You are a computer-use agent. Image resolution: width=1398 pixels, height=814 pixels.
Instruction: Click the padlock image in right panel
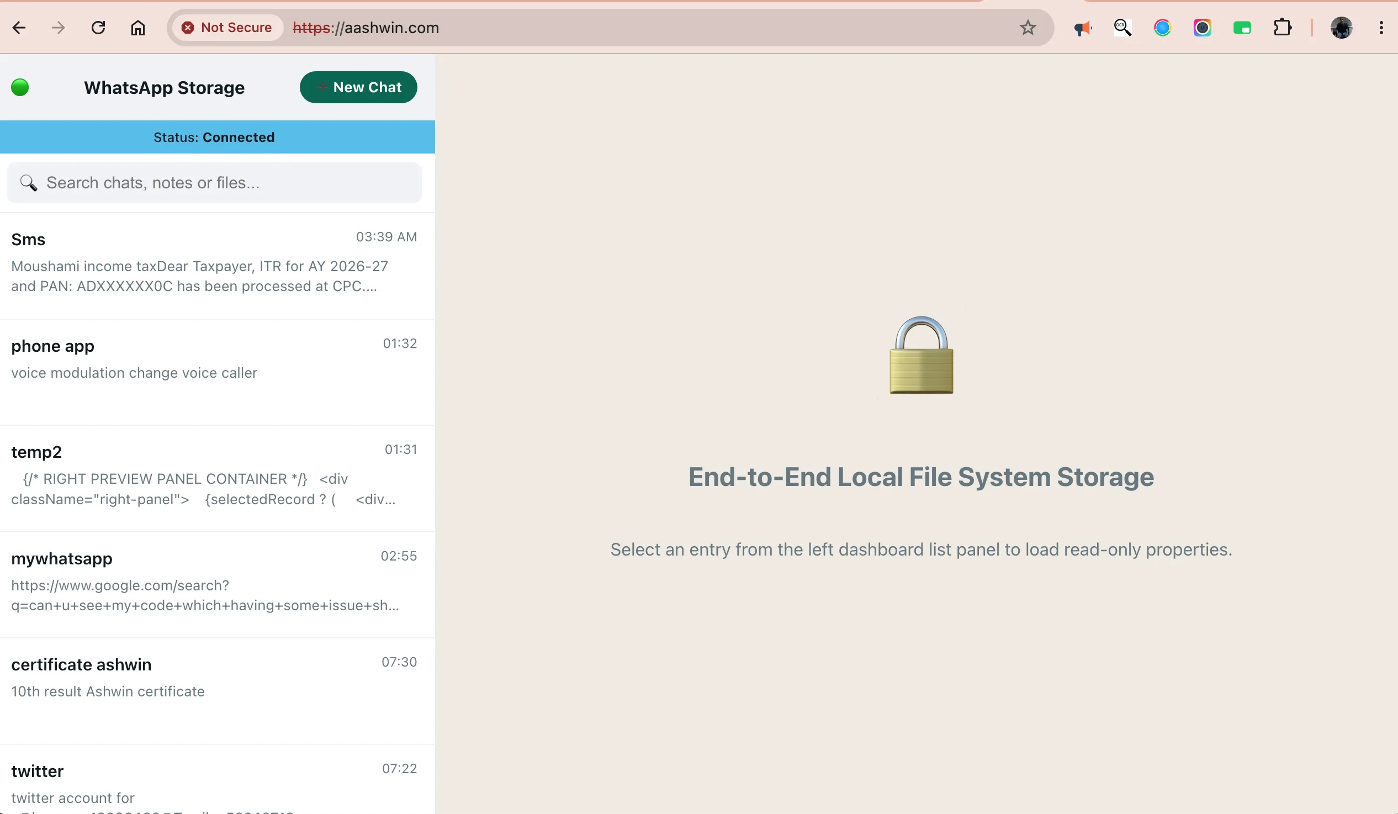[x=921, y=355]
